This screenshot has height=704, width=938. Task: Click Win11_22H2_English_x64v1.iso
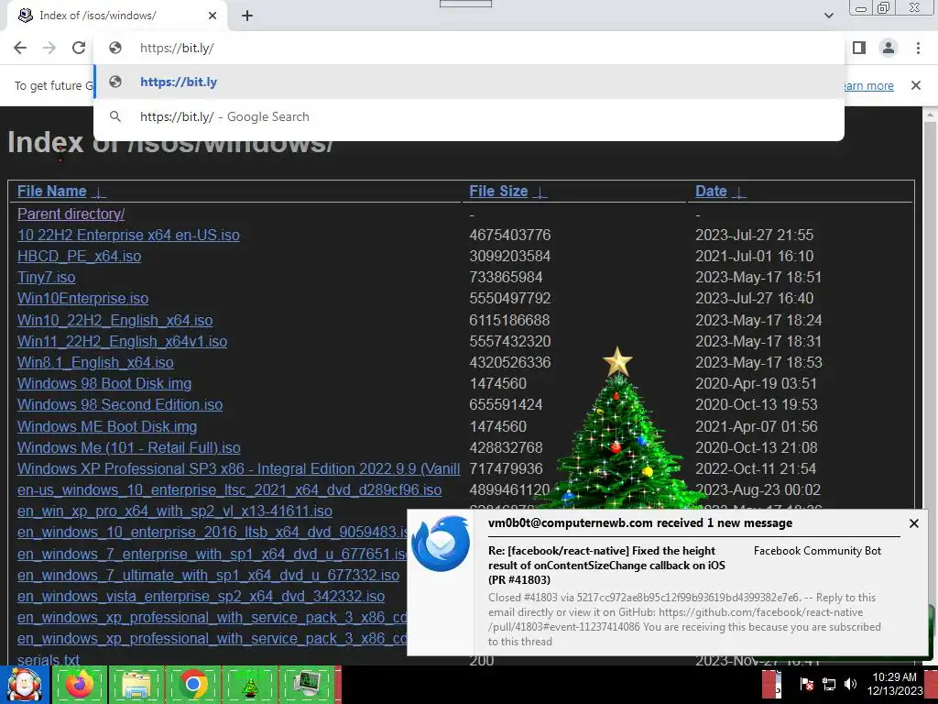pos(122,341)
